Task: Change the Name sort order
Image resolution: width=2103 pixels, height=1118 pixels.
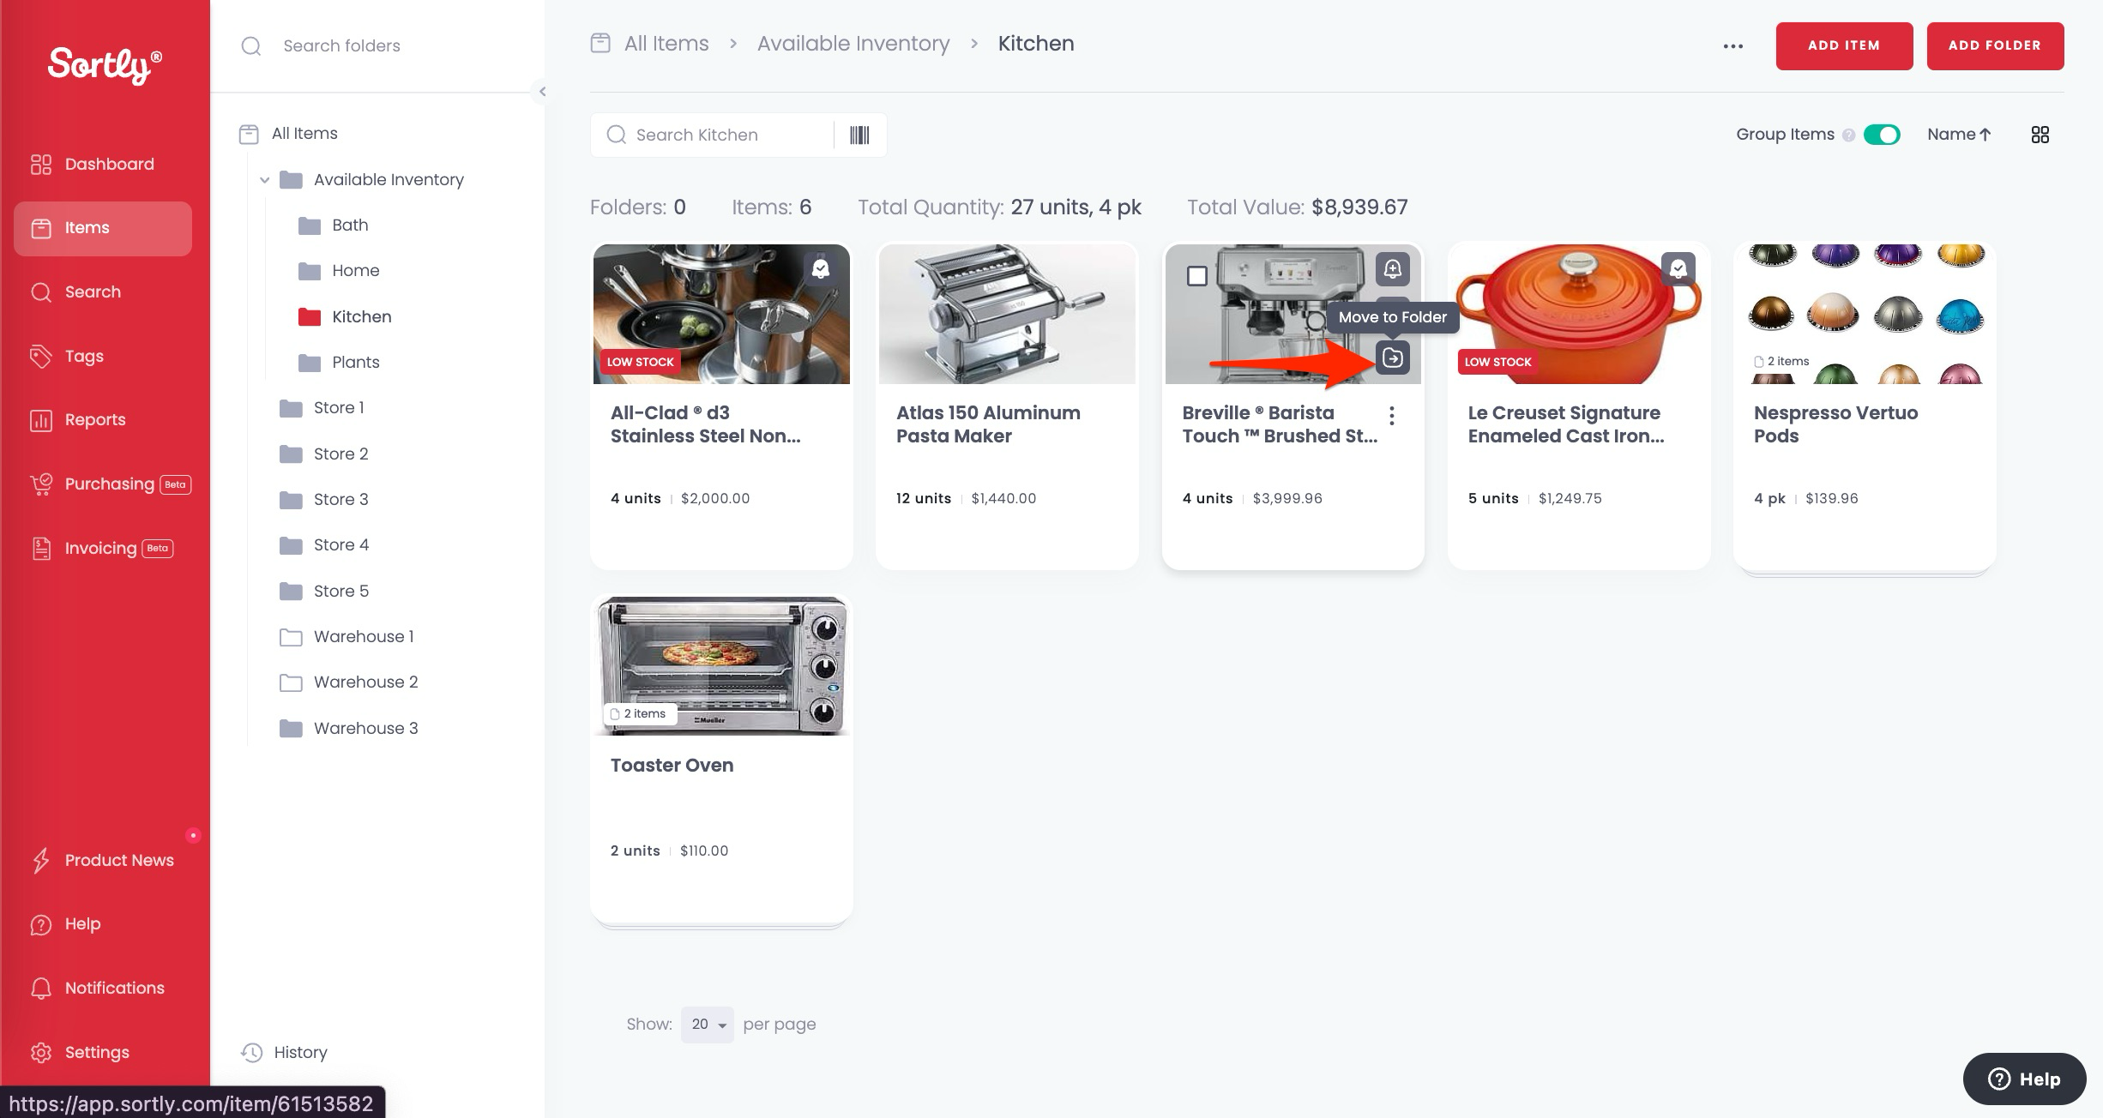Action: pos(1959,135)
